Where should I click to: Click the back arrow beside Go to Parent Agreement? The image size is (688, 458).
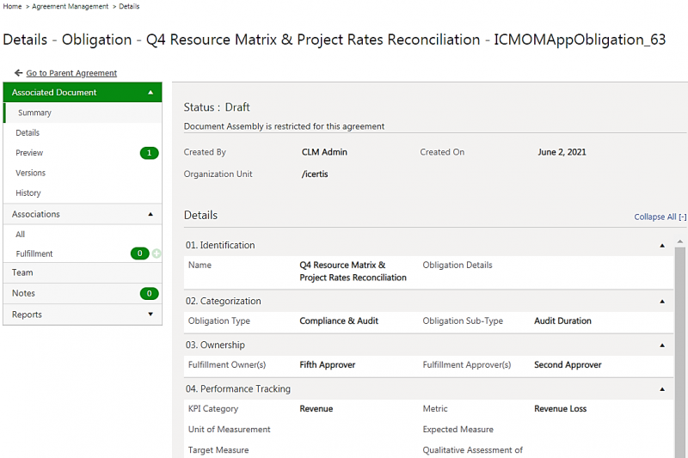[19, 73]
